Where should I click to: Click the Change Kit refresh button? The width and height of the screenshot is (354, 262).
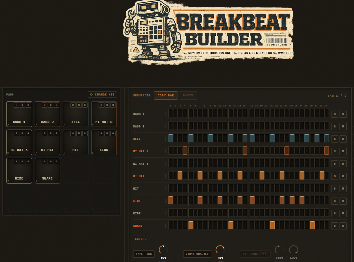102,94
